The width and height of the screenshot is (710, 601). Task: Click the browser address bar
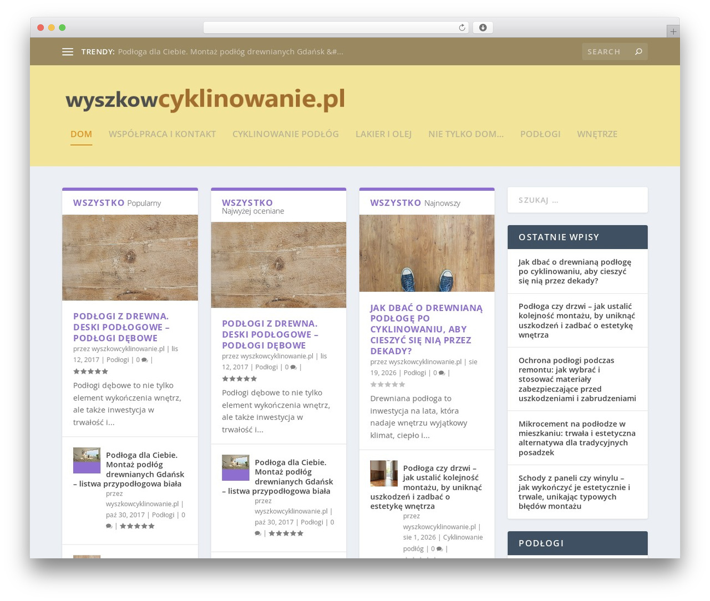point(336,28)
